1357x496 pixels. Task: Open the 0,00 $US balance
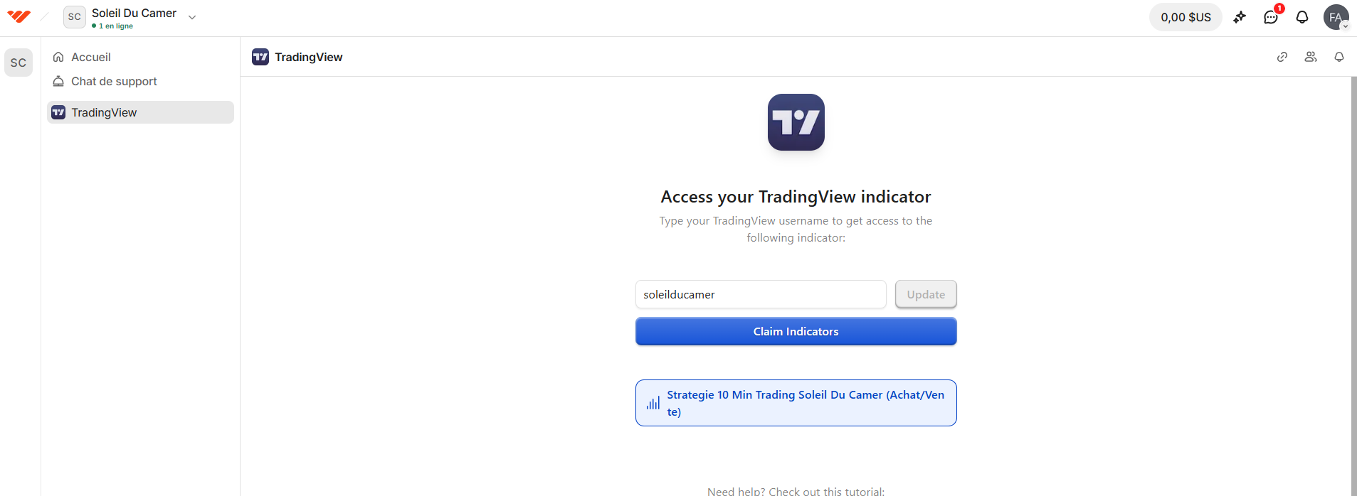pos(1186,17)
